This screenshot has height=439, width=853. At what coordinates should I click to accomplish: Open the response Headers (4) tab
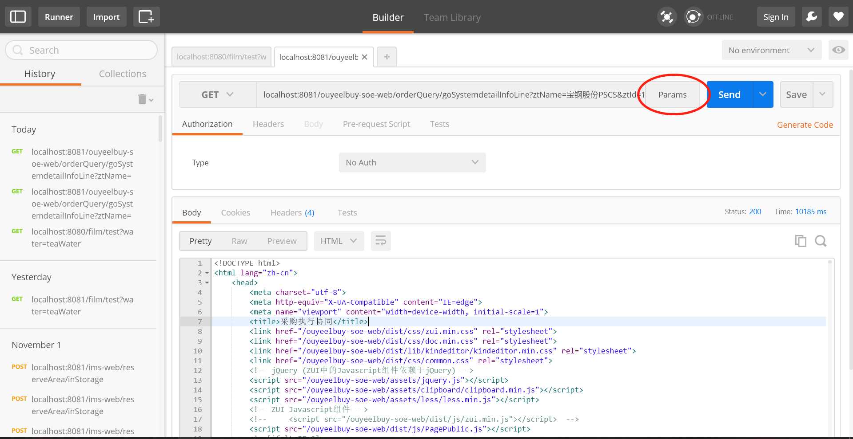[292, 213]
